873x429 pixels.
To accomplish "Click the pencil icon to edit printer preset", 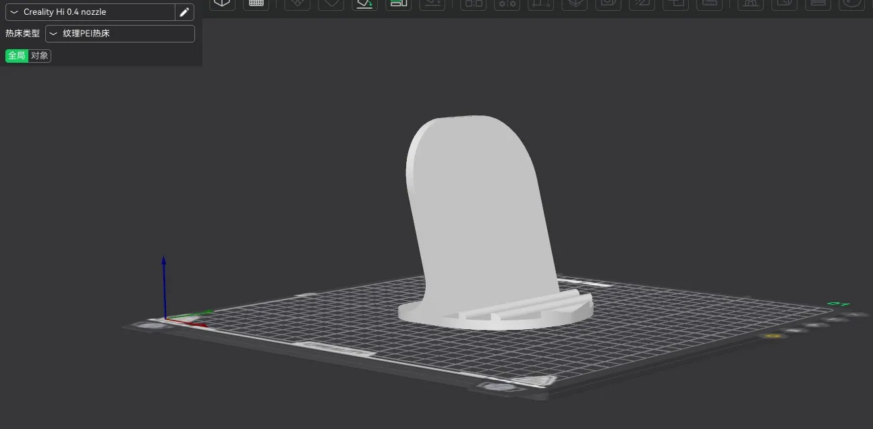I will tap(184, 12).
